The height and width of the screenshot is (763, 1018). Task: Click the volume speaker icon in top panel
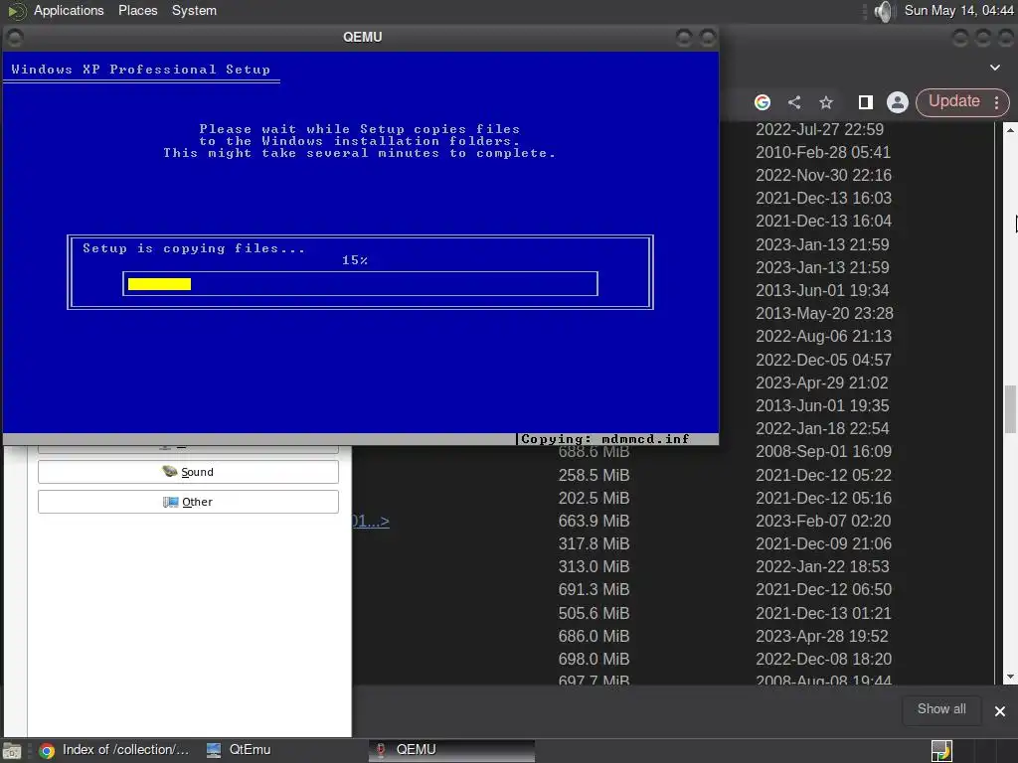pyautogui.click(x=883, y=11)
